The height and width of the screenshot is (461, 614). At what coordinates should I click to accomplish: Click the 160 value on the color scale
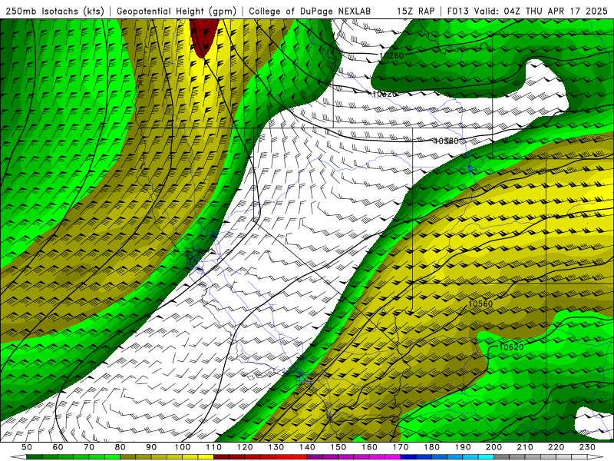370,447
